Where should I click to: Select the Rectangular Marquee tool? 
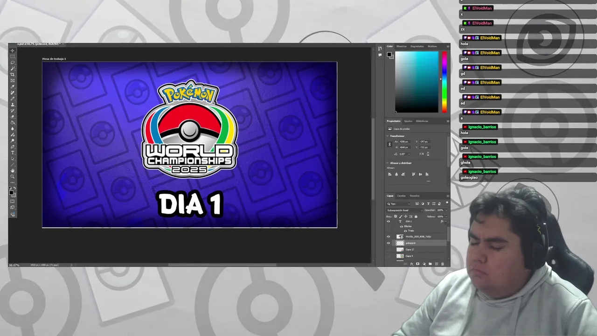click(13, 56)
